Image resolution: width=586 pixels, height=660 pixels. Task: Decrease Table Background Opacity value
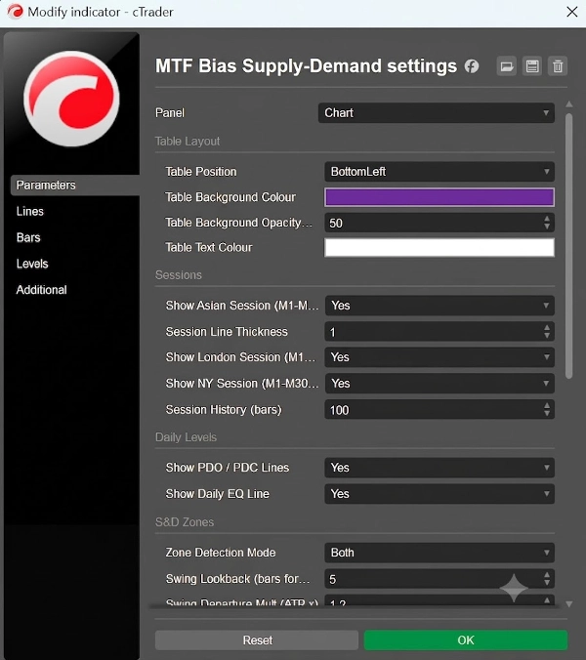pyautogui.click(x=547, y=227)
